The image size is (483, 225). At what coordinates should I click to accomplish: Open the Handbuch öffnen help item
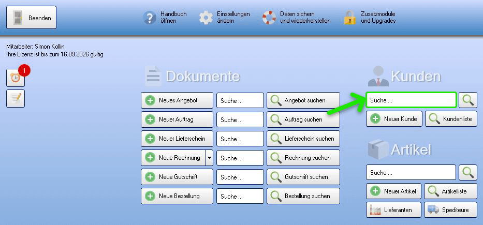click(x=165, y=18)
